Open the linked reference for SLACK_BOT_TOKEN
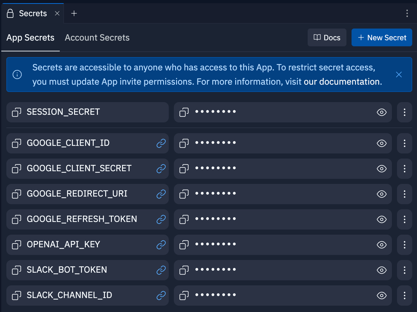This screenshot has width=417, height=312. 161,270
